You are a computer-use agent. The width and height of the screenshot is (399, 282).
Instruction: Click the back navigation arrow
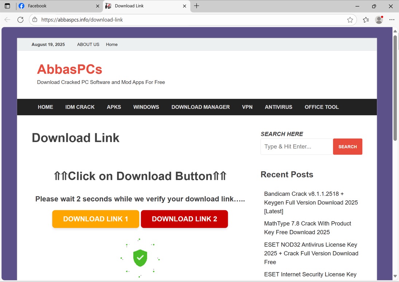pos(7,20)
